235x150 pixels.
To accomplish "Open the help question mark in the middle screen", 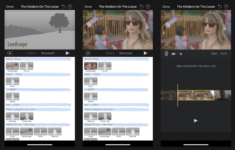I will pyautogui.click(x=148, y=6).
